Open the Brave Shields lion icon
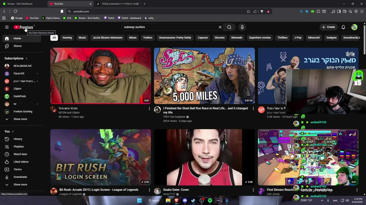366x205 pixels. click(x=262, y=11)
